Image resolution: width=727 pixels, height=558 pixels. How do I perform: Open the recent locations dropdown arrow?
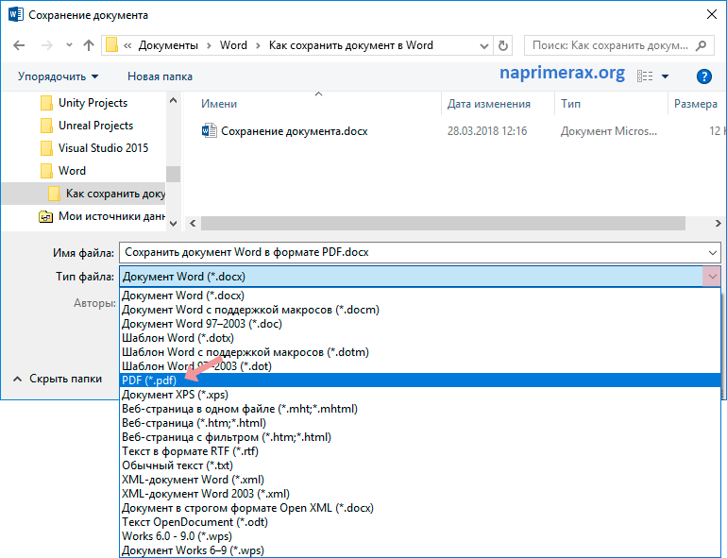click(69, 45)
